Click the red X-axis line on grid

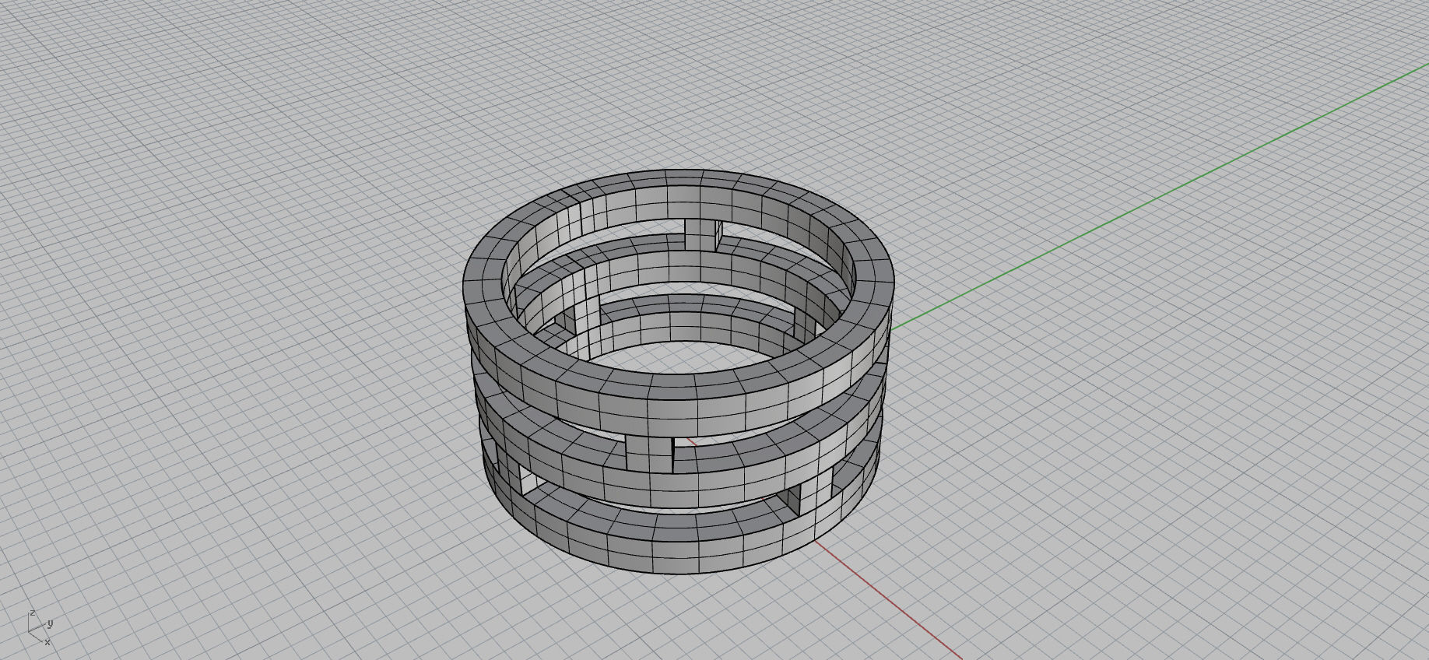(887, 599)
